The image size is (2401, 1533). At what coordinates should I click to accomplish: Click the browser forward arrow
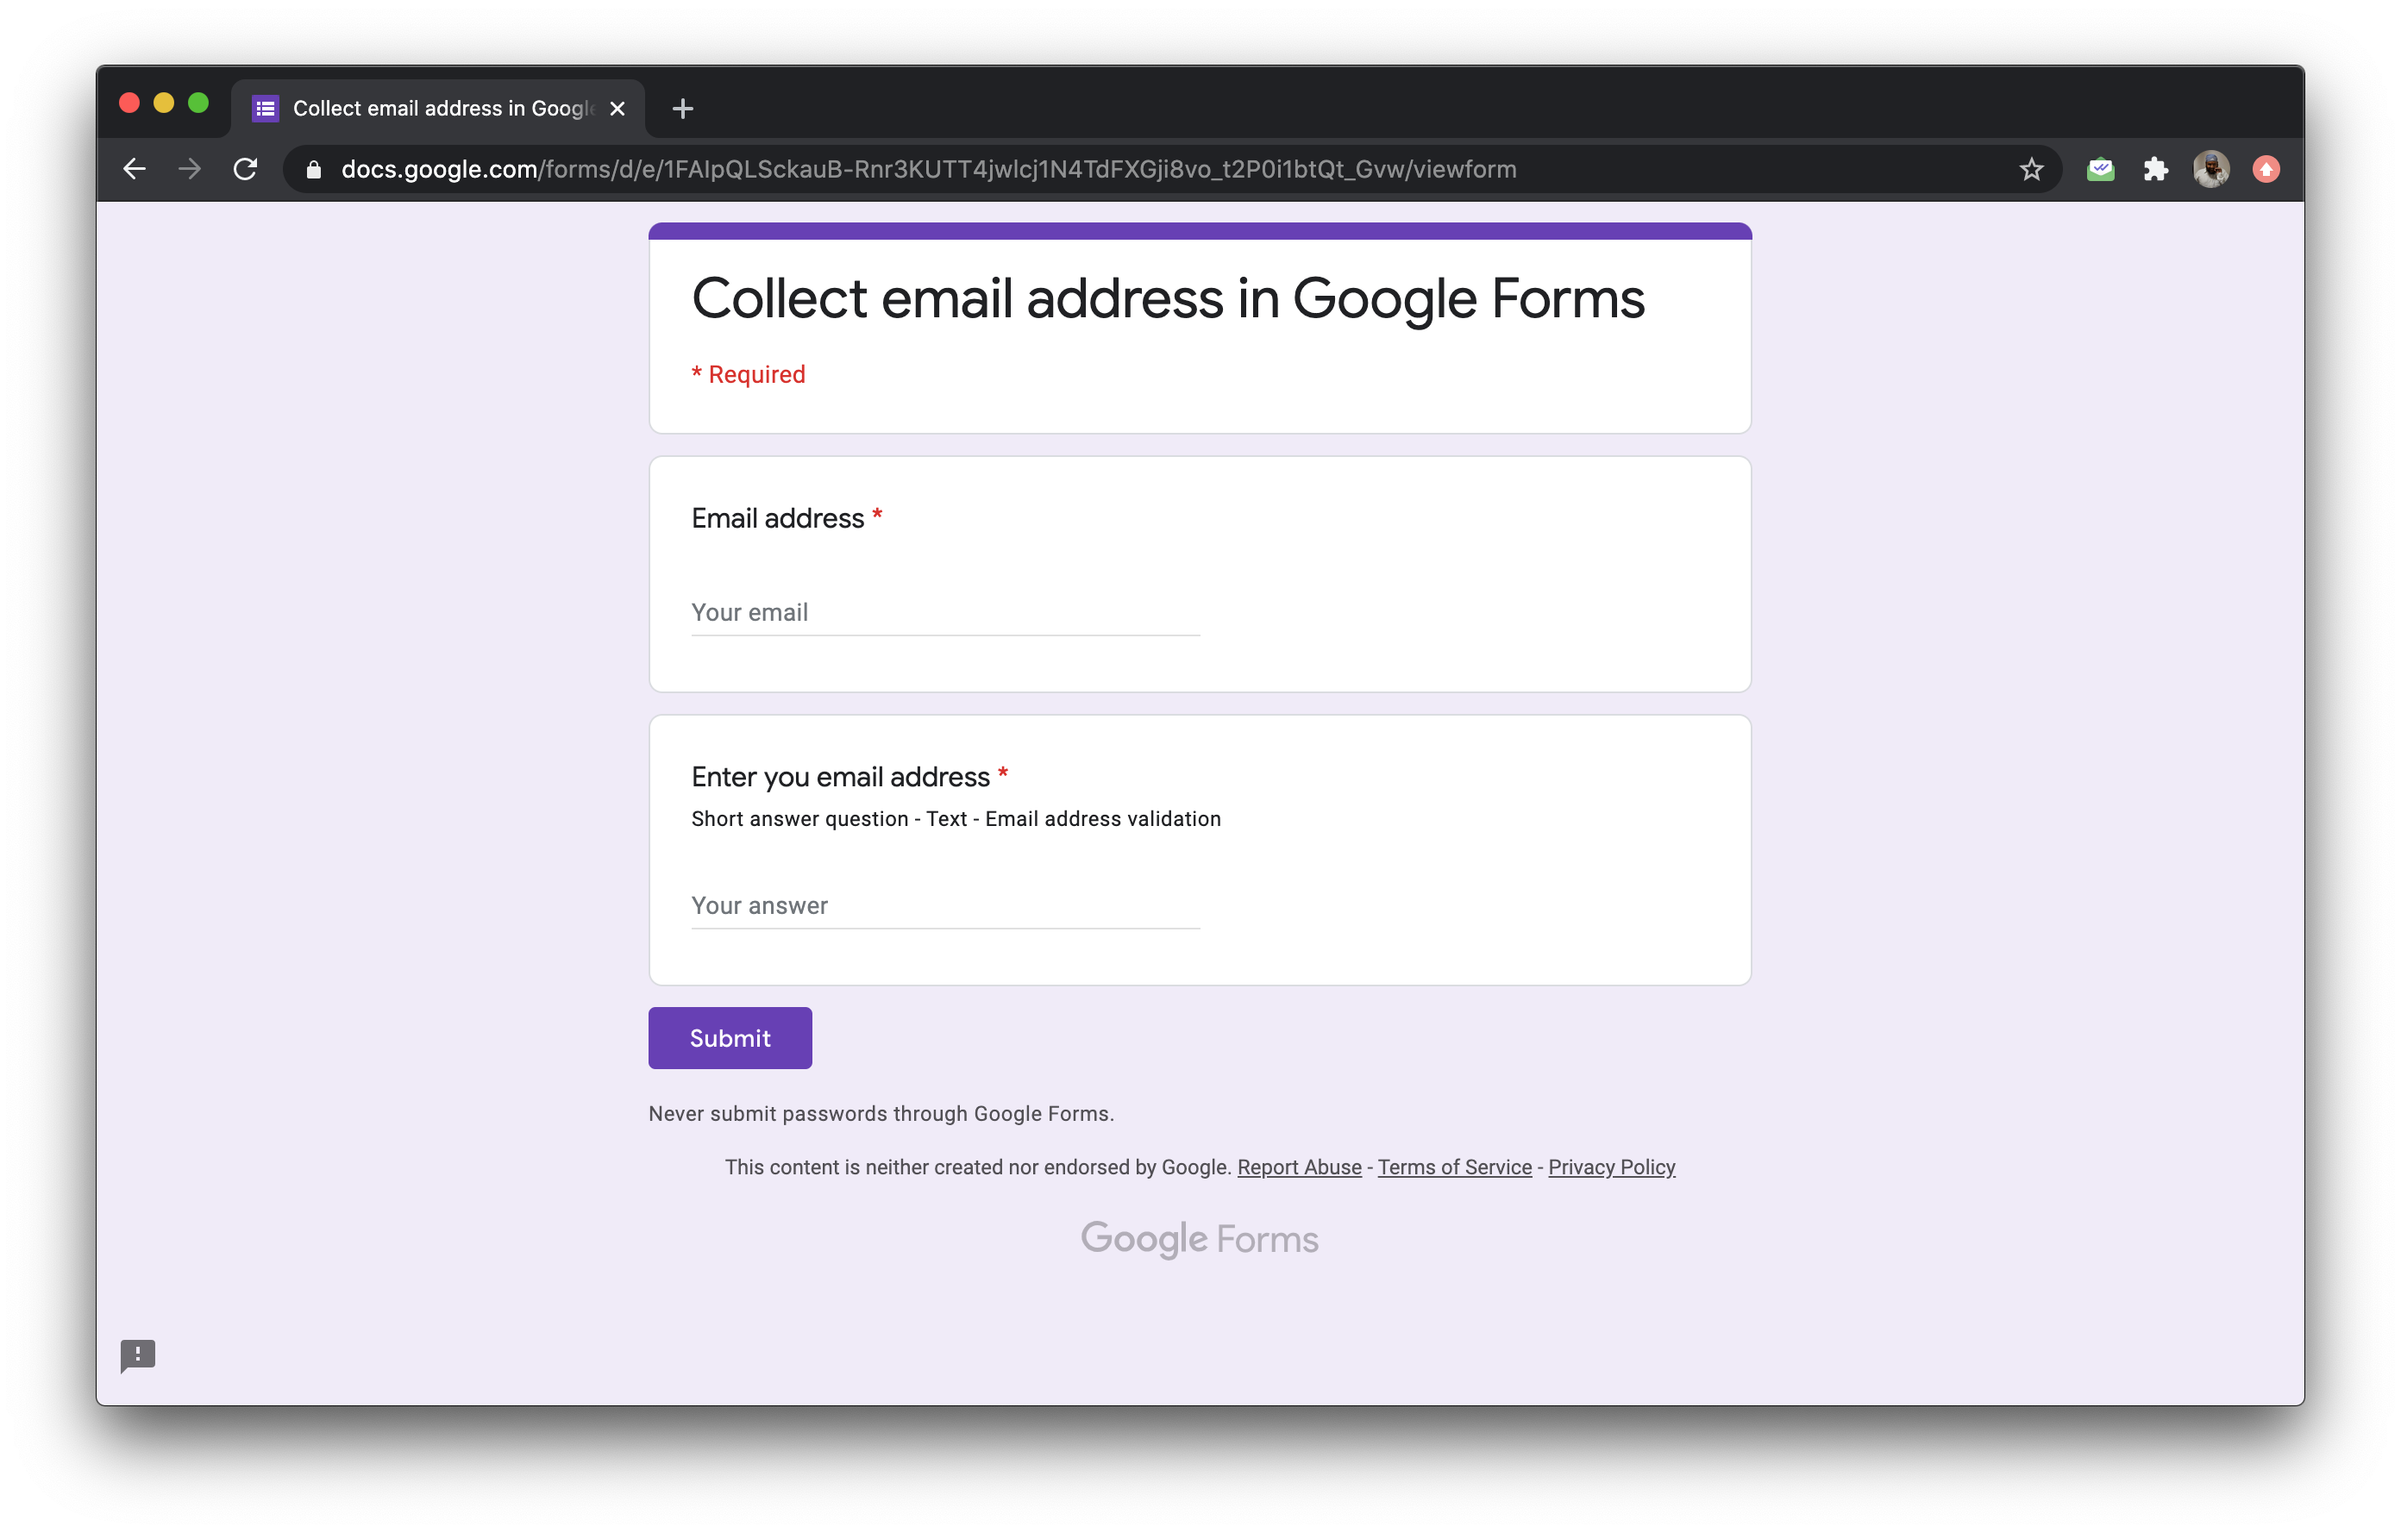[190, 170]
